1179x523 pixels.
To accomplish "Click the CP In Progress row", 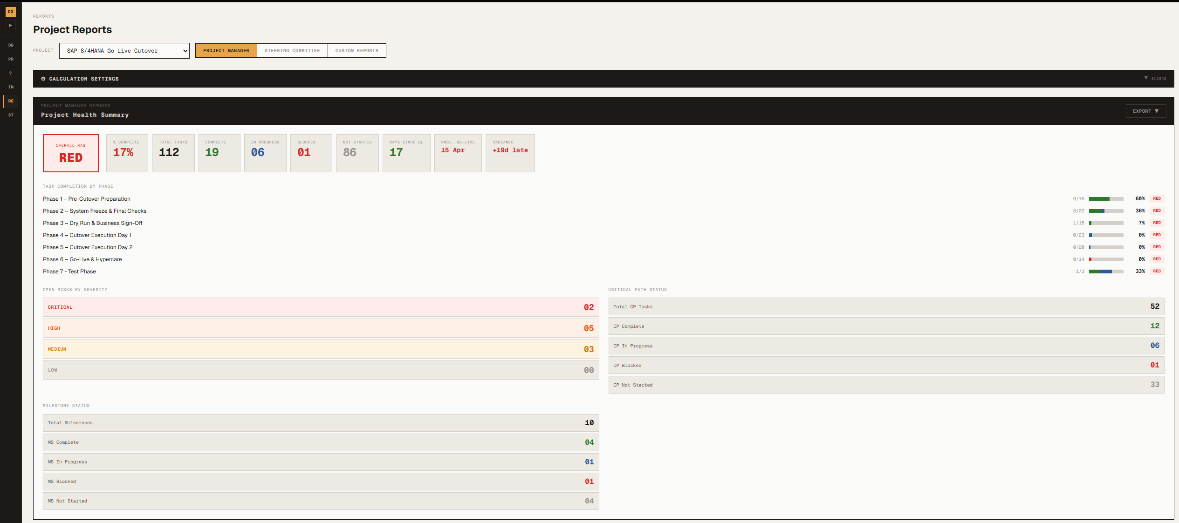I will [886, 346].
